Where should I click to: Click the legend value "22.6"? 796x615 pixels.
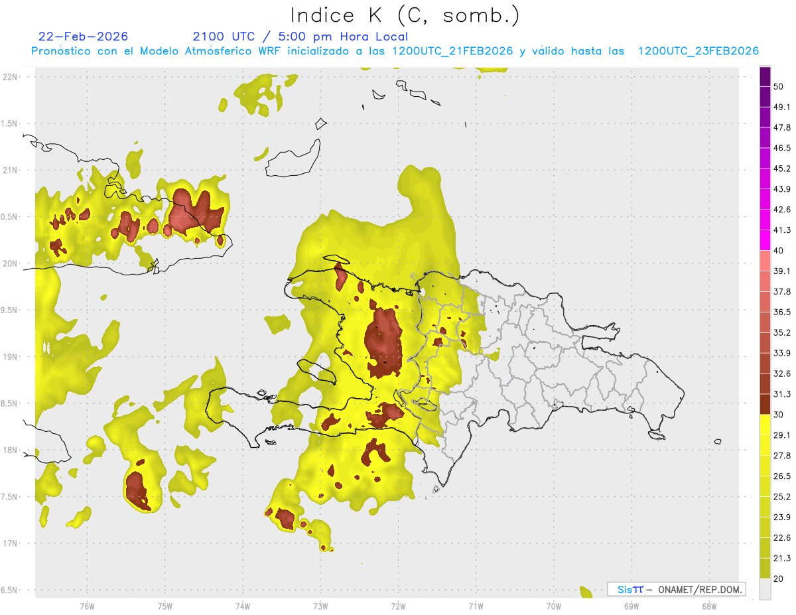click(x=782, y=538)
